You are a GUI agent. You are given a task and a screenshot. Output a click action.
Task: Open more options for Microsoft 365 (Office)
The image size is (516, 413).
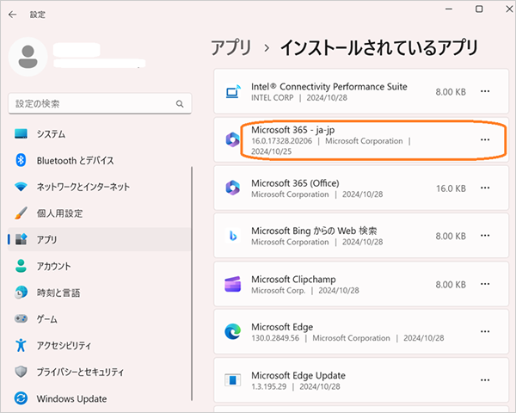485,188
